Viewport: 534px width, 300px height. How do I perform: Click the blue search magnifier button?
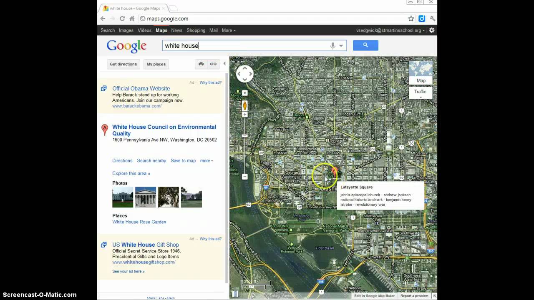(365, 45)
